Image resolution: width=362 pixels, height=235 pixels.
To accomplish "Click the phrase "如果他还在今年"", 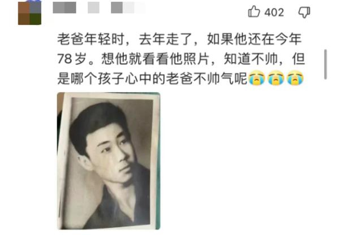I will (x=255, y=39).
